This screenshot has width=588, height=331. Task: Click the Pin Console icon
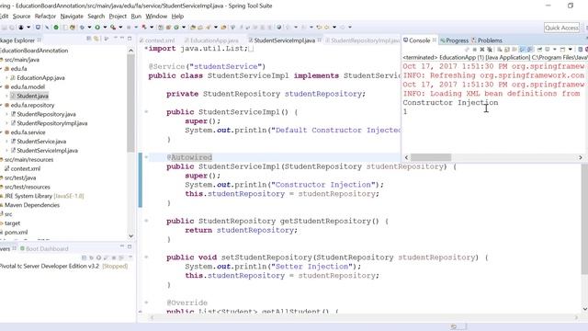[x=540, y=49]
